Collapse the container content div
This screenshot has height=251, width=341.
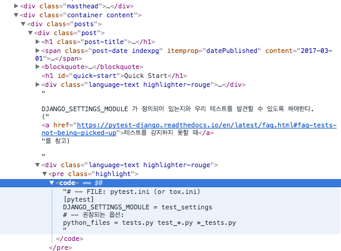pos(16,15)
